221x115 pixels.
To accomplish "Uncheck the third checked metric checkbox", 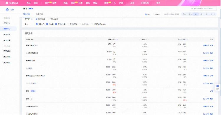I will 56,24.
